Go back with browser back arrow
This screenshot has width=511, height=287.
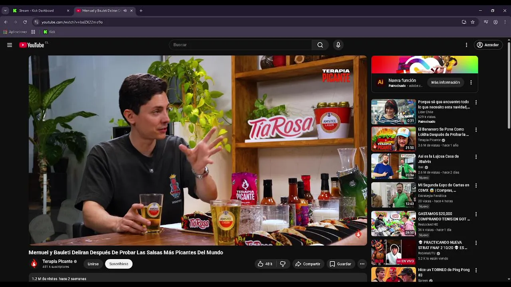(x=6, y=22)
